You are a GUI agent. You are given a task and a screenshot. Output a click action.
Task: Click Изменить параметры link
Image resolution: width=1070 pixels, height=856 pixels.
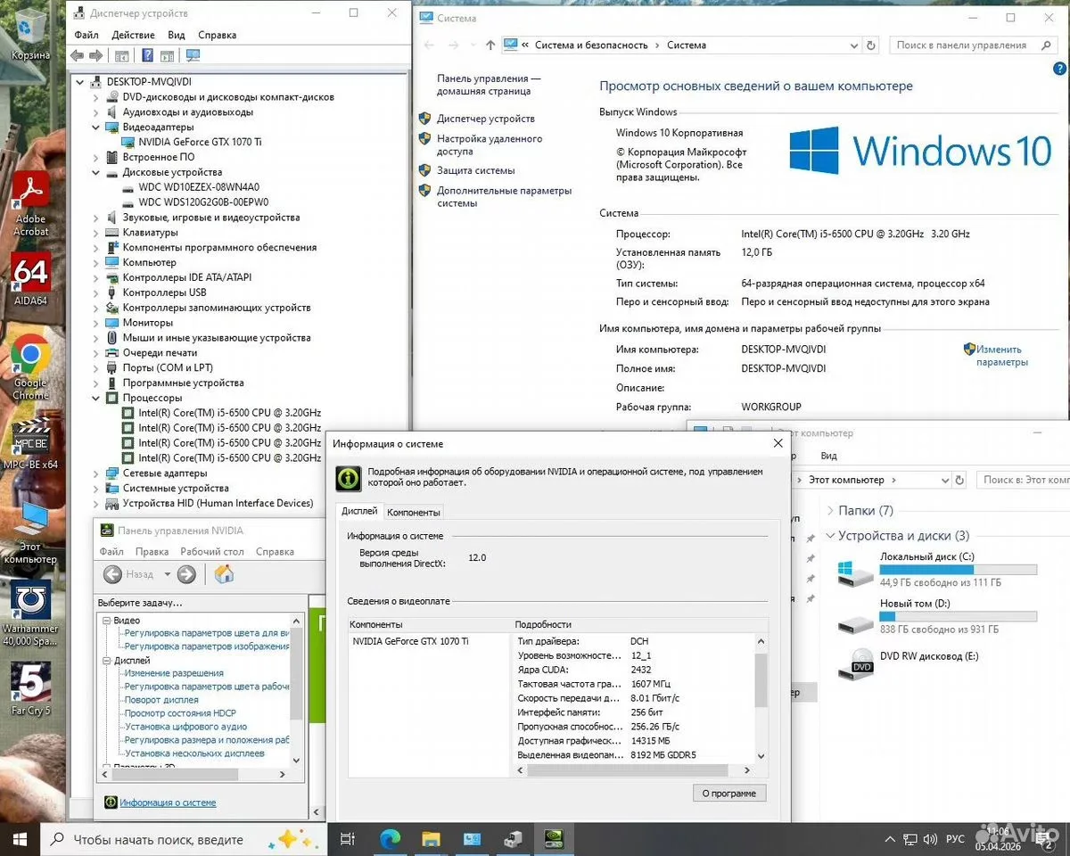[x=1001, y=356]
